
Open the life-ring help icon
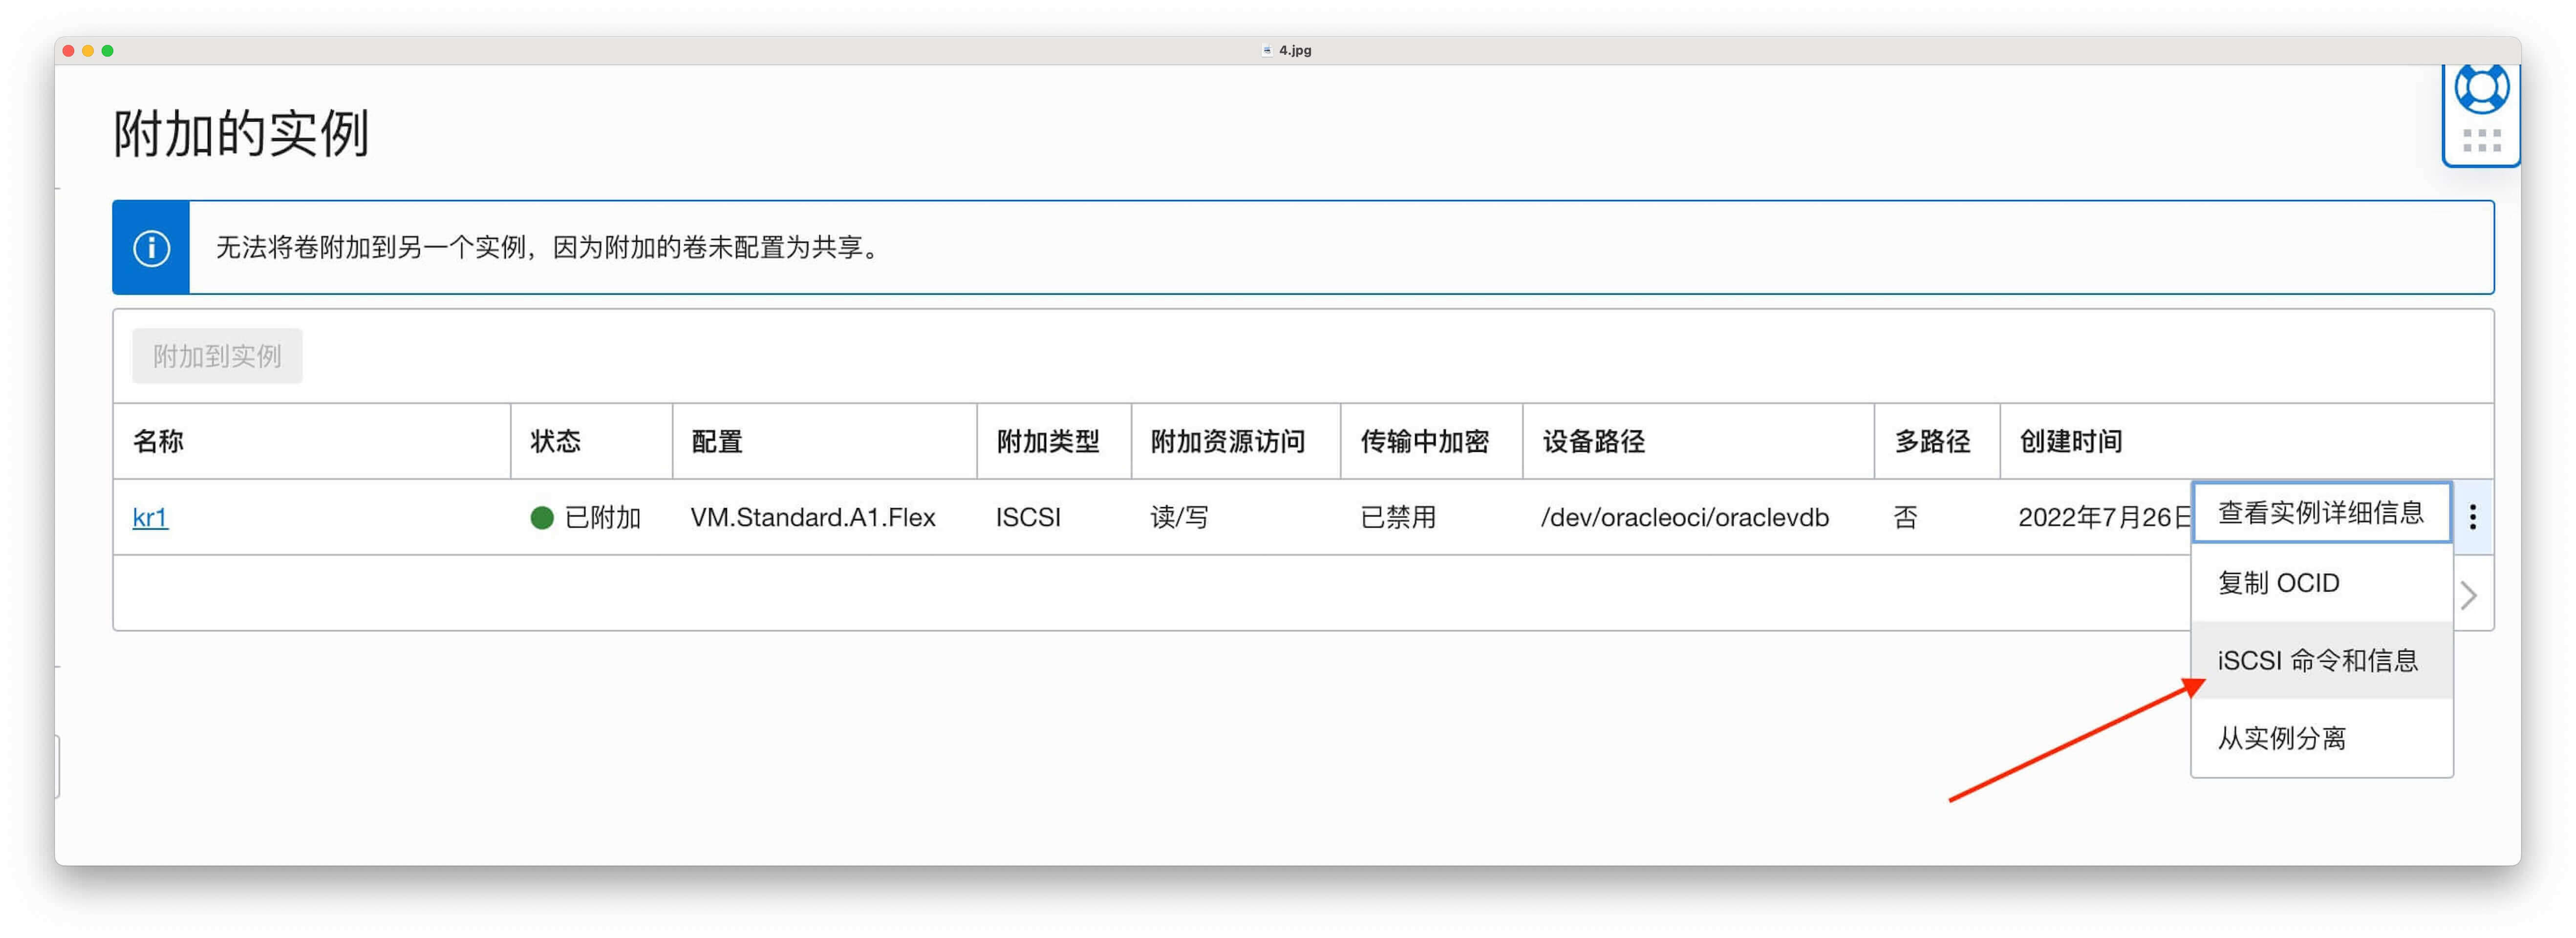coord(2481,88)
